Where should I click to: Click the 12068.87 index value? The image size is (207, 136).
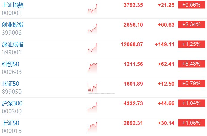tap(132, 44)
